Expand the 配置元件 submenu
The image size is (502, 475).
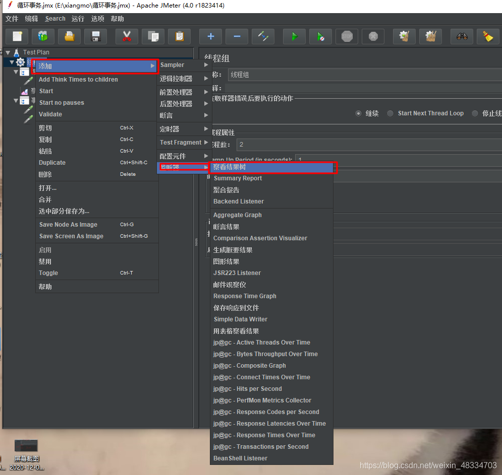(x=184, y=156)
